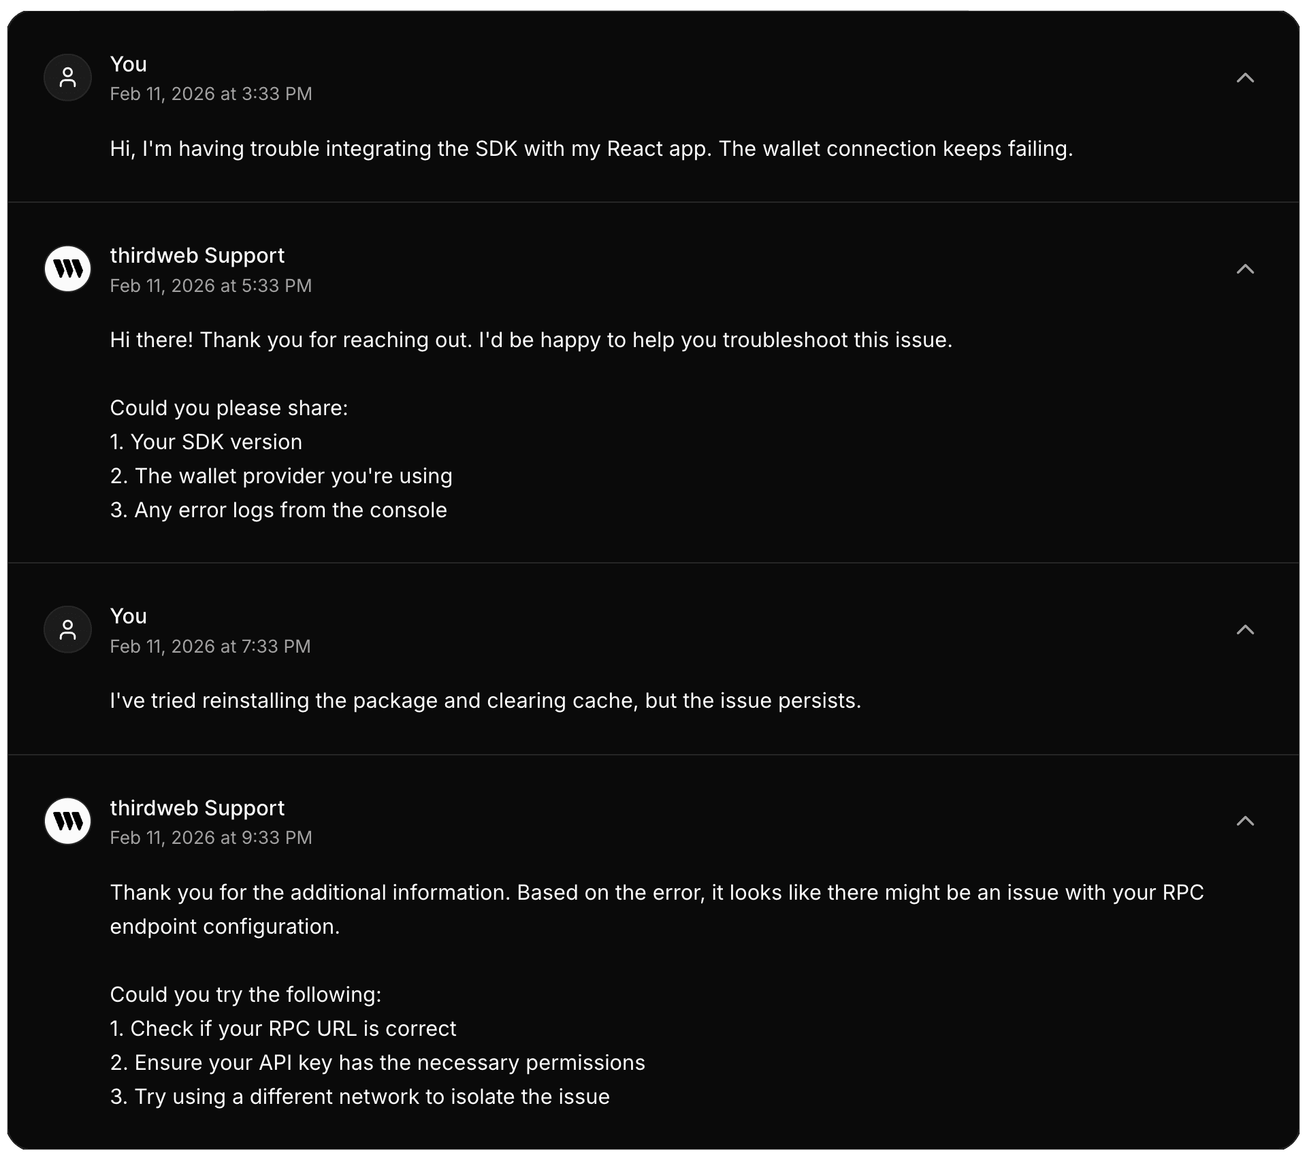Click the thirdweb logo on the 9:33 PM reply
This screenshot has height=1159, width=1309.
coord(68,821)
